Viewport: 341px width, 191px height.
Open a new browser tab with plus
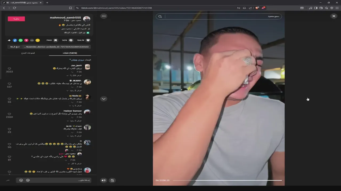point(47,3)
